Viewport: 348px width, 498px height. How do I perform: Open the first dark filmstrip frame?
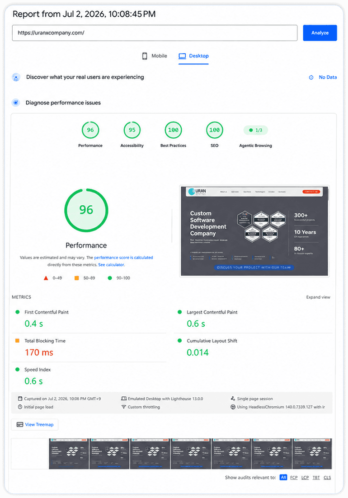[x=69, y=454]
